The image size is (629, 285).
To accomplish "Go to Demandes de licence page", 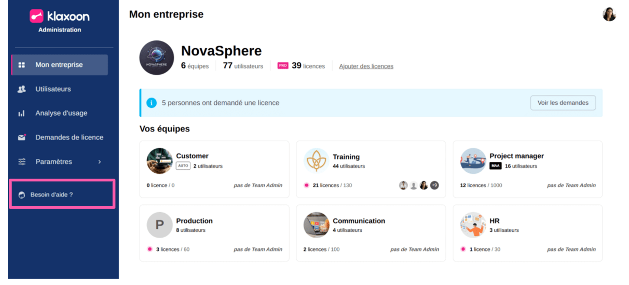I will click(69, 137).
